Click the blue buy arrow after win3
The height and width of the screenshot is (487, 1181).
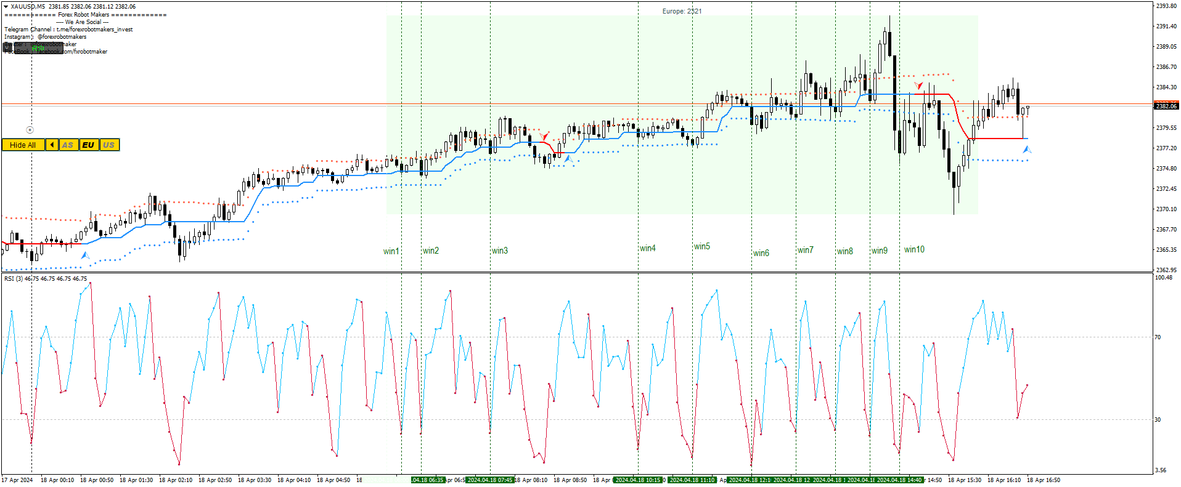568,159
